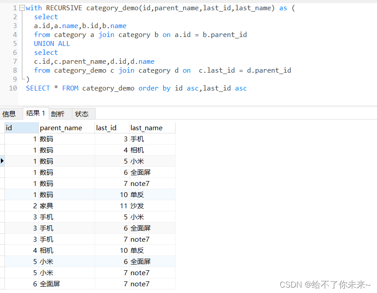Click line number 10 in the gutter
The image size is (377, 293).
pyautogui.click(x=13, y=88)
